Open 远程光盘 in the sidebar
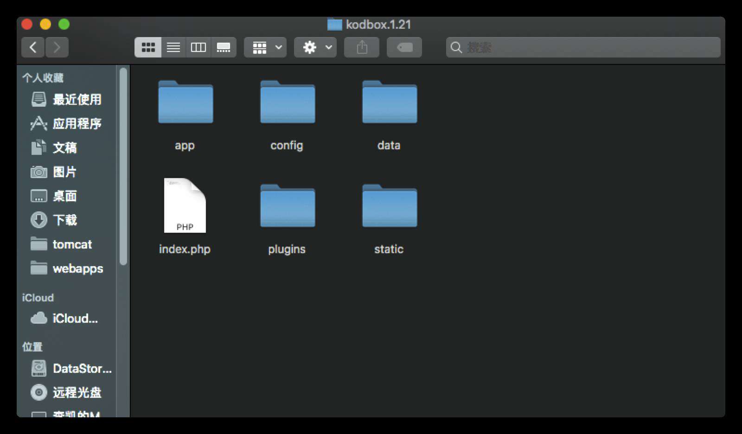This screenshot has width=742, height=434. click(66, 392)
